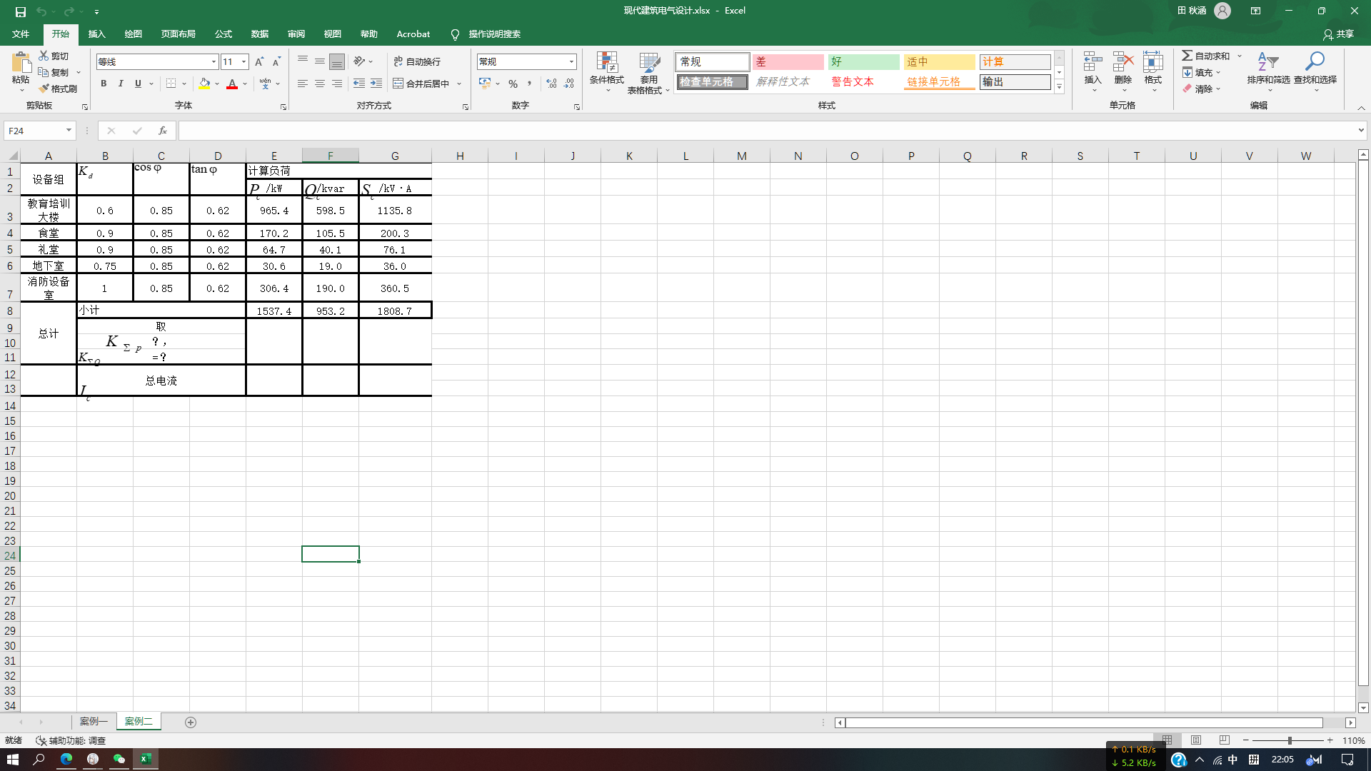
Task: Open Excel from Windows taskbar
Action: (x=145, y=759)
